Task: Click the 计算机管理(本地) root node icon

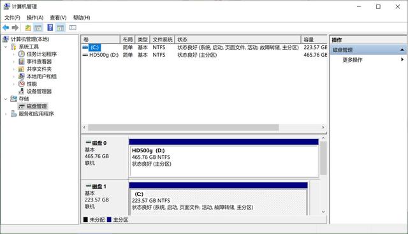Action: [6, 39]
